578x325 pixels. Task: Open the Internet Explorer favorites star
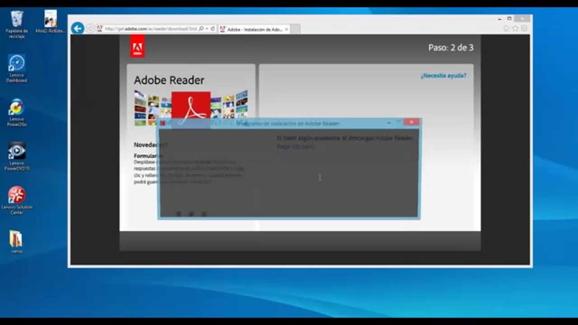[515, 28]
